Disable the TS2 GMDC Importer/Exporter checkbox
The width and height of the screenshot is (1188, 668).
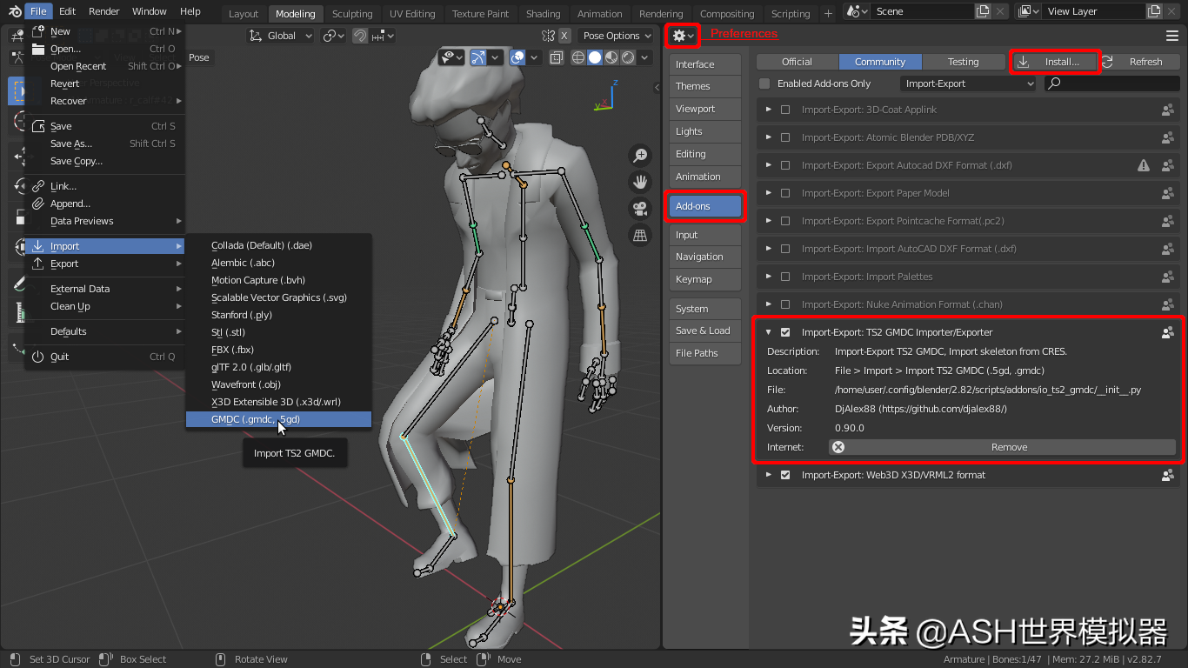[785, 332]
